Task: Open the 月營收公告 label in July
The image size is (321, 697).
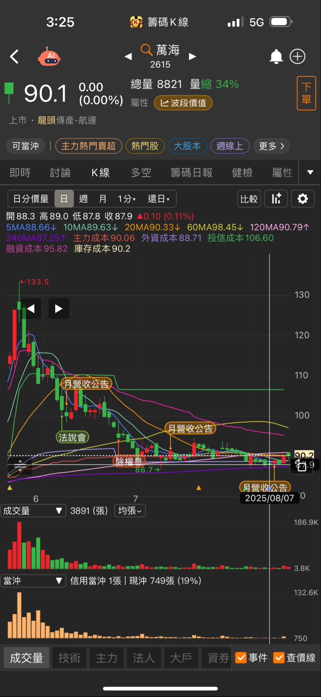Action: [190, 428]
